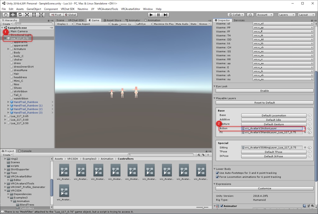
Task: Disable the Animator component checkbox
Action: point(222,206)
